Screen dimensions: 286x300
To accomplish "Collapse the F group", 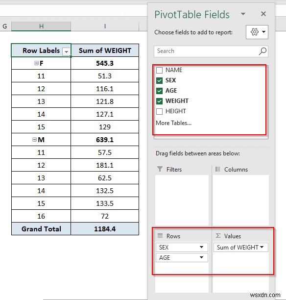I will click(36, 63).
